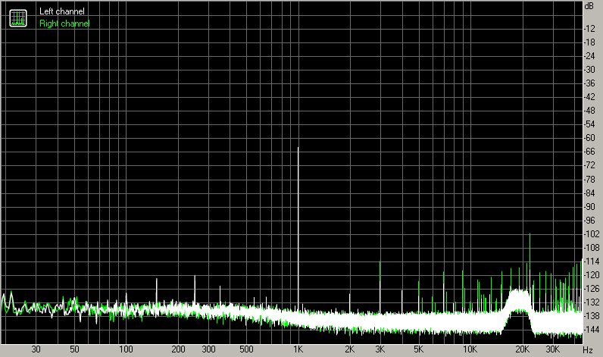Screen dimensions: 603x357
Task: Click the -18 dB scale label
Action: pyautogui.click(x=589, y=42)
